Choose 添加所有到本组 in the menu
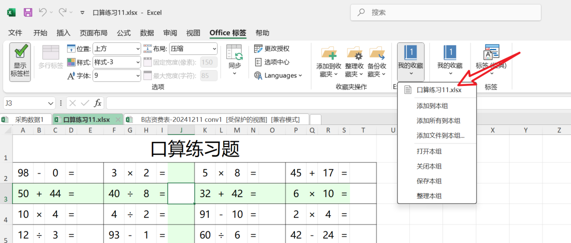This screenshot has height=243, width=571. pos(437,121)
